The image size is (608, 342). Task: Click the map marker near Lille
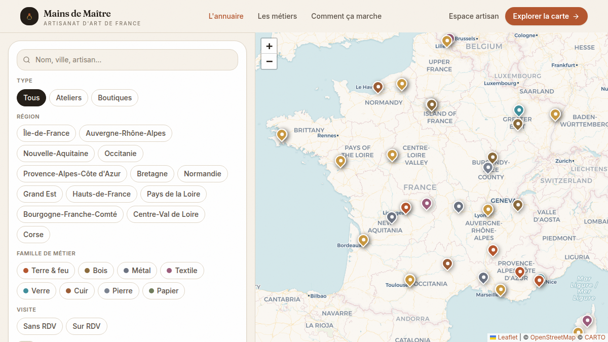coord(447,42)
